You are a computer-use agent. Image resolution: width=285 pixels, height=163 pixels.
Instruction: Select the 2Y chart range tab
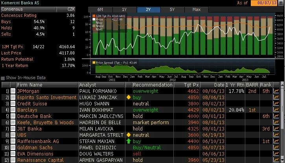(148, 9)
